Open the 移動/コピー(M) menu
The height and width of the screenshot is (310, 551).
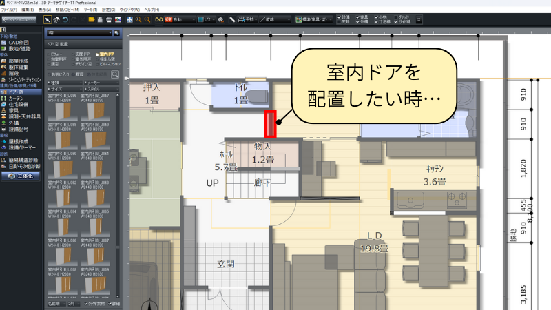(x=67, y=10)
